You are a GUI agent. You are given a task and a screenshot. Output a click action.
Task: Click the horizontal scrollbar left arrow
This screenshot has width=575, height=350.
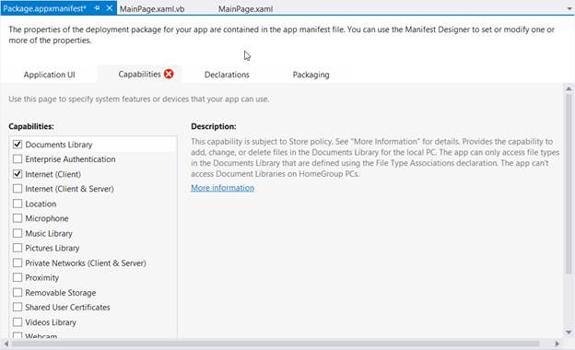[6, 344]
